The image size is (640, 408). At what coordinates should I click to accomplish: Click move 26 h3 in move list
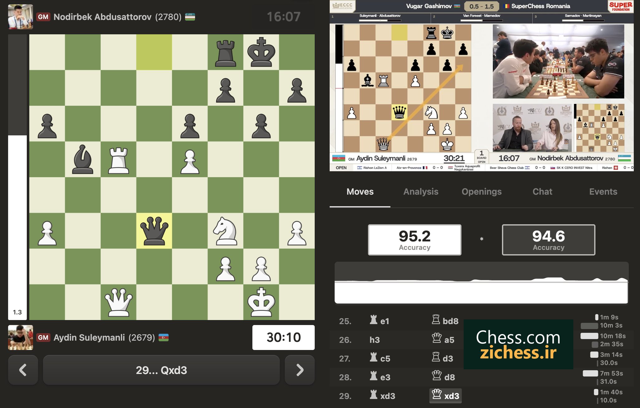[375, 340]
